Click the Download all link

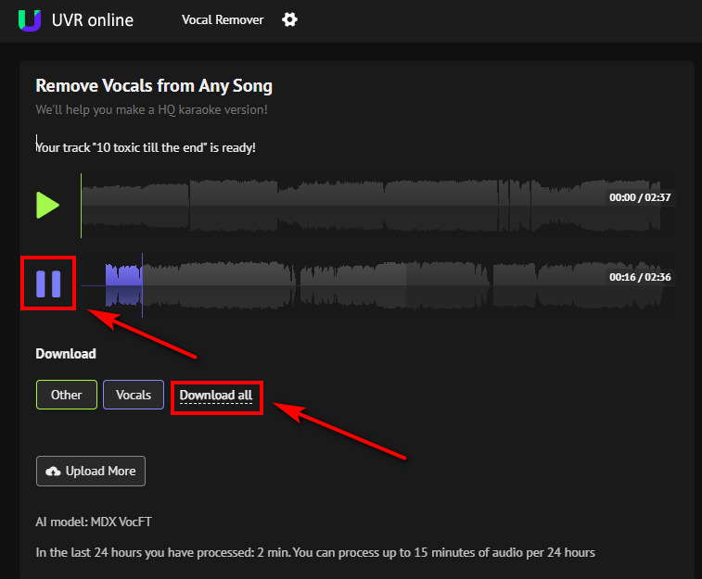coord(216,396)
